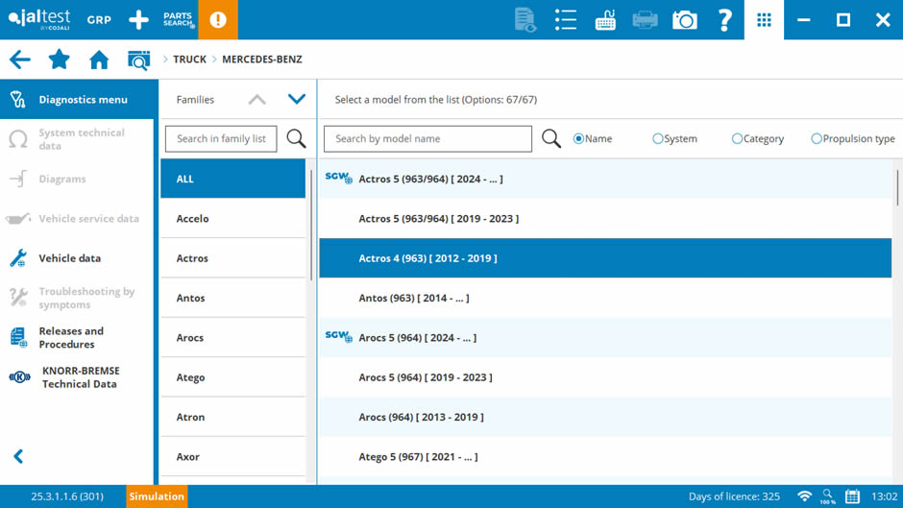Click the model list scrollbar
903x508 pixels.
point(897,188)
